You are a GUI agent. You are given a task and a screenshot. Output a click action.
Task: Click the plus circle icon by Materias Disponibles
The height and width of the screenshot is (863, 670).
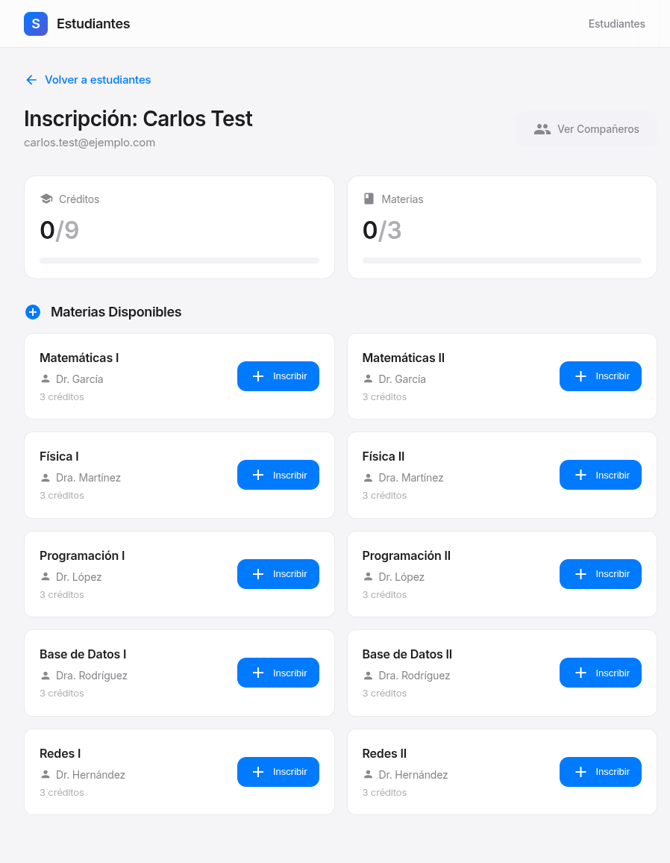pyautogui.click(x=33, y=312)
